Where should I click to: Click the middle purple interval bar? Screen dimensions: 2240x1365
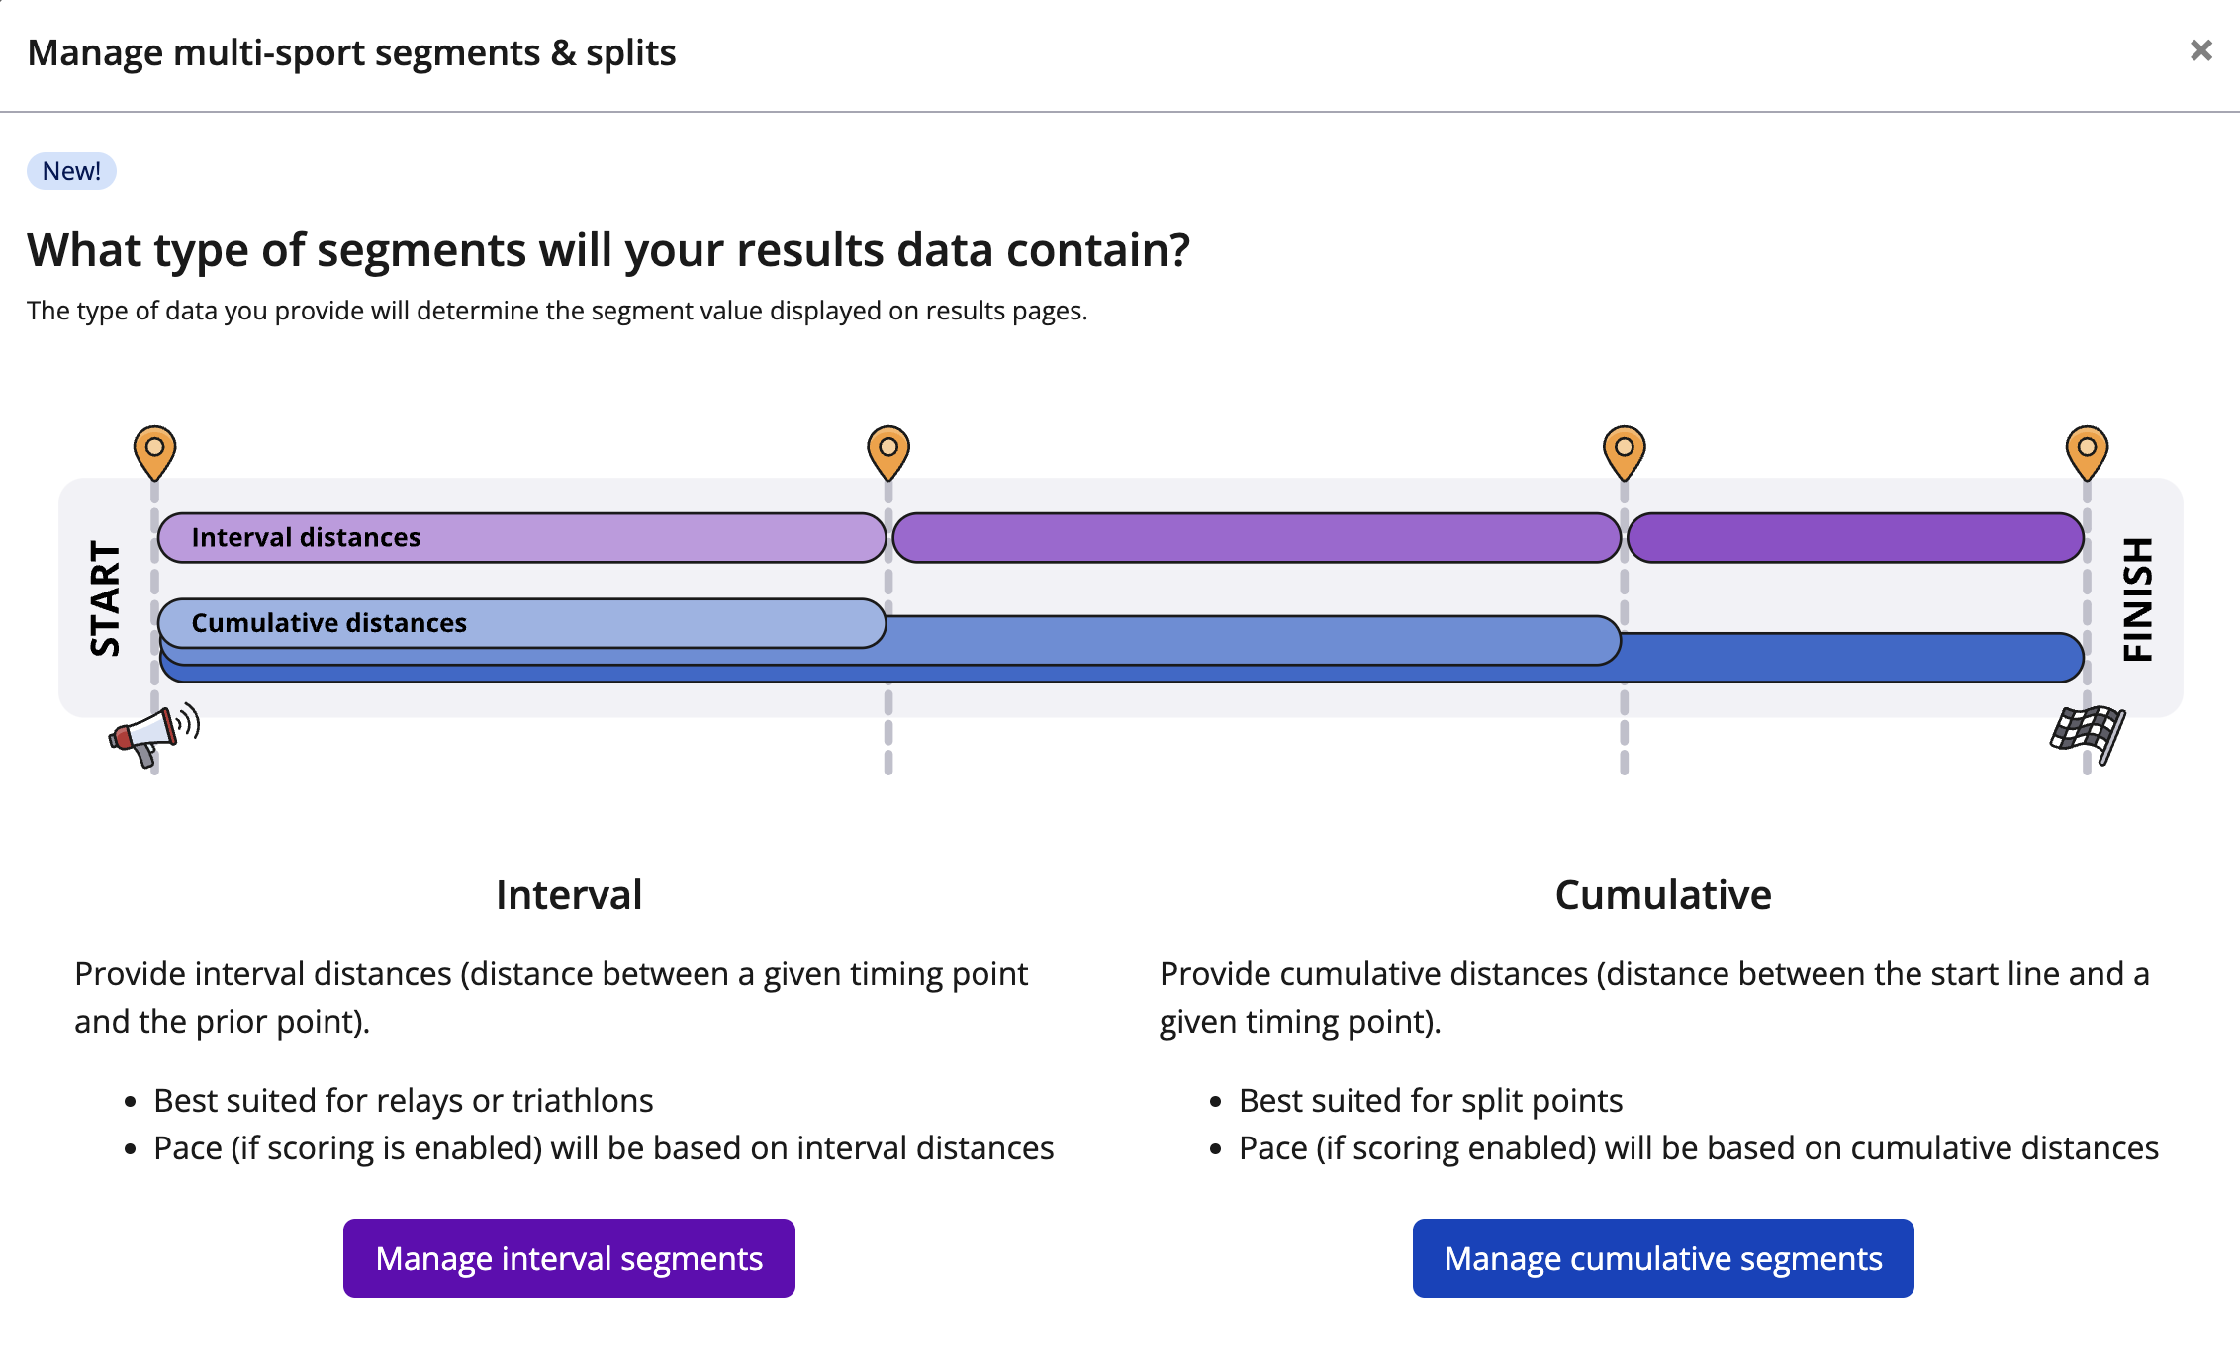click(x=1256, y=538)
